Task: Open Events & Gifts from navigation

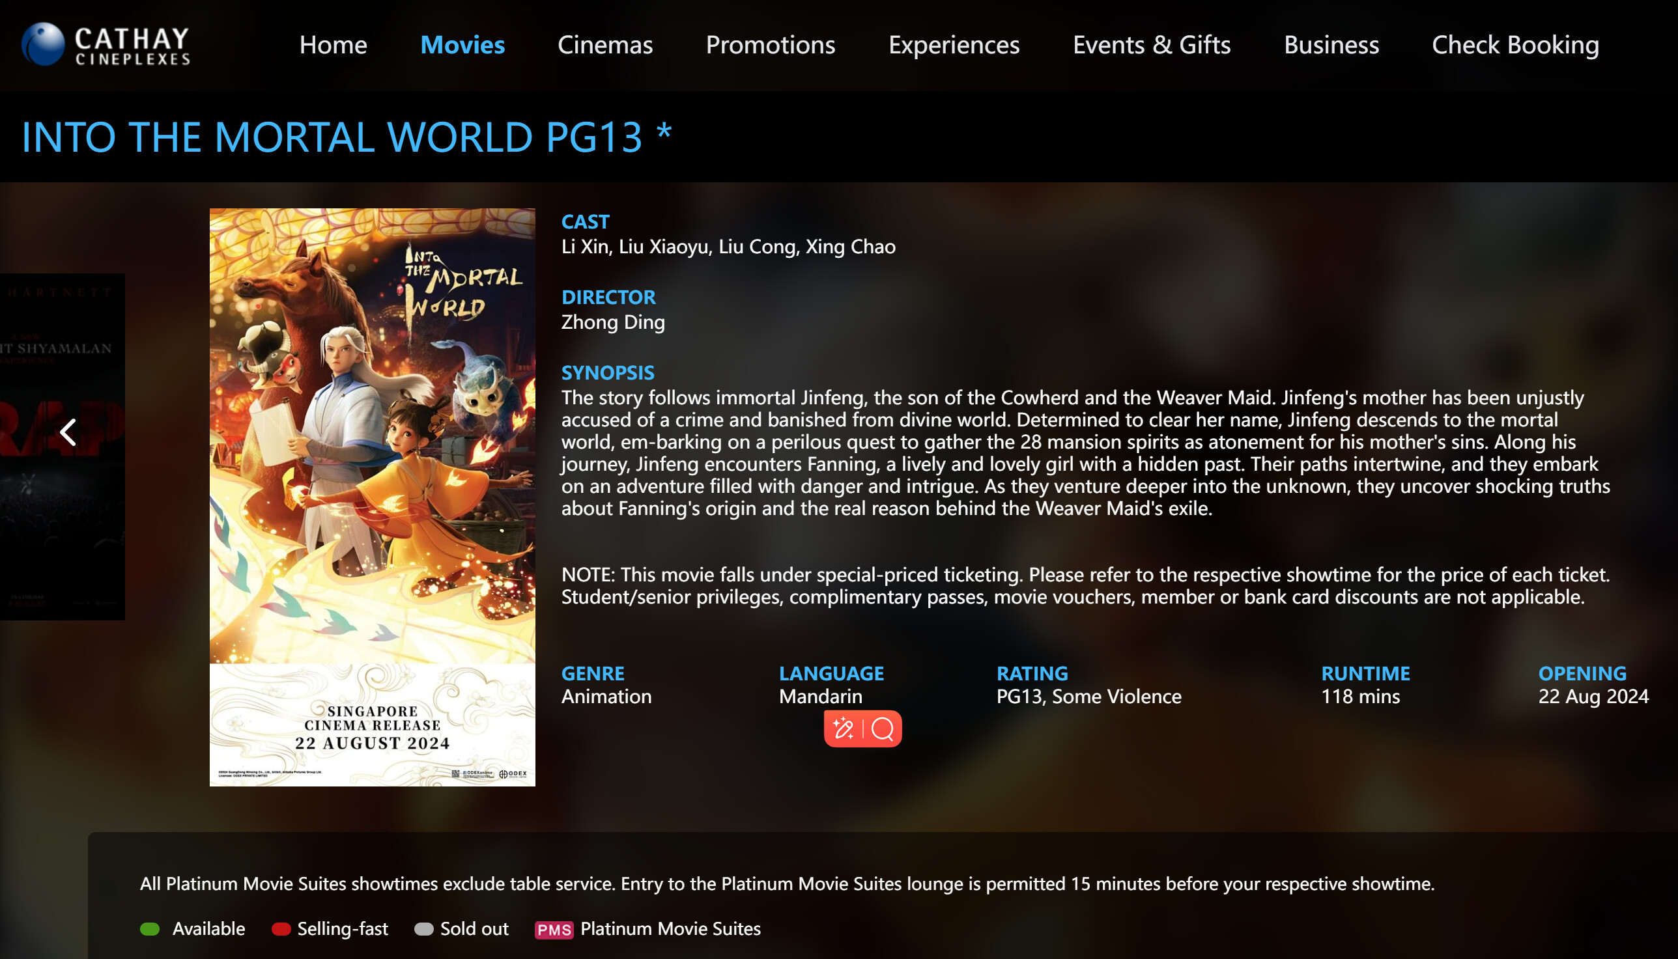Action: [1151, 45]
